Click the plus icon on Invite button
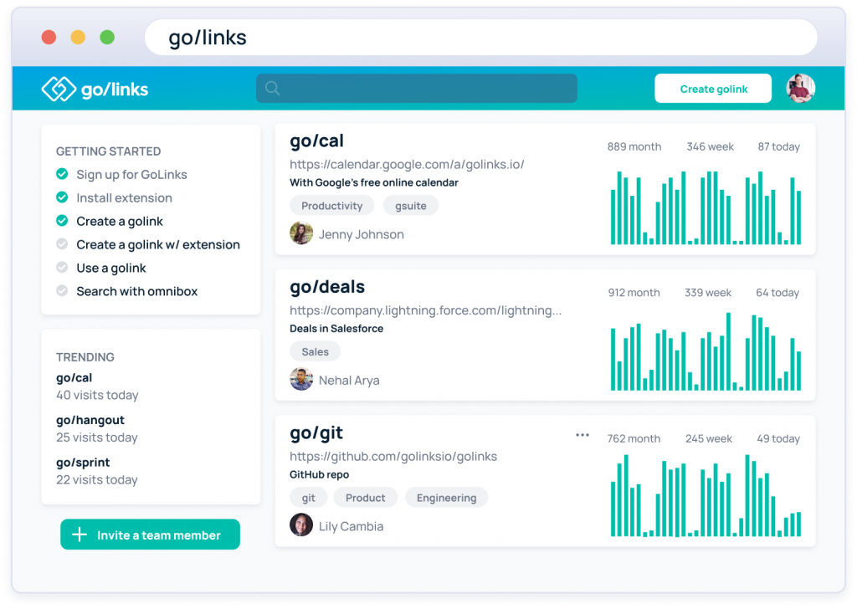The height and width of the screenshot is (609, 857). [80, 535]
